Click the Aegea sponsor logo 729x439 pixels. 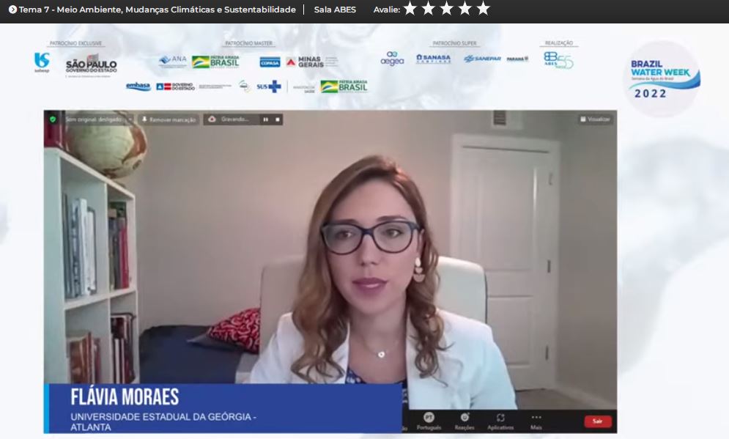tap(392, 59)
